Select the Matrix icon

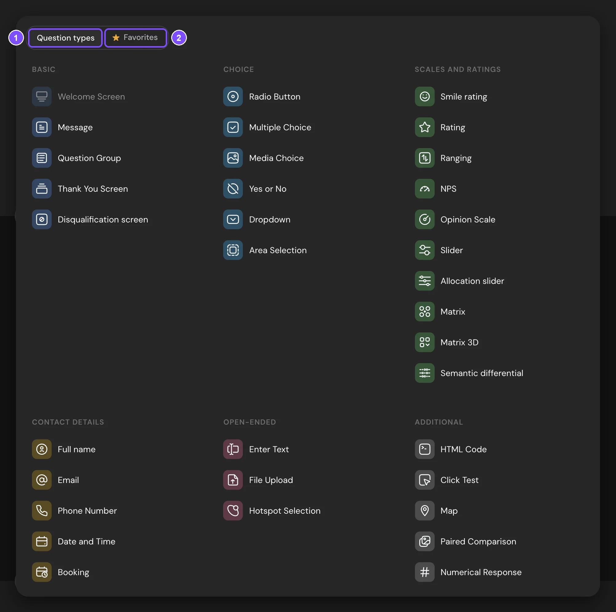click(x=425, y=312)
